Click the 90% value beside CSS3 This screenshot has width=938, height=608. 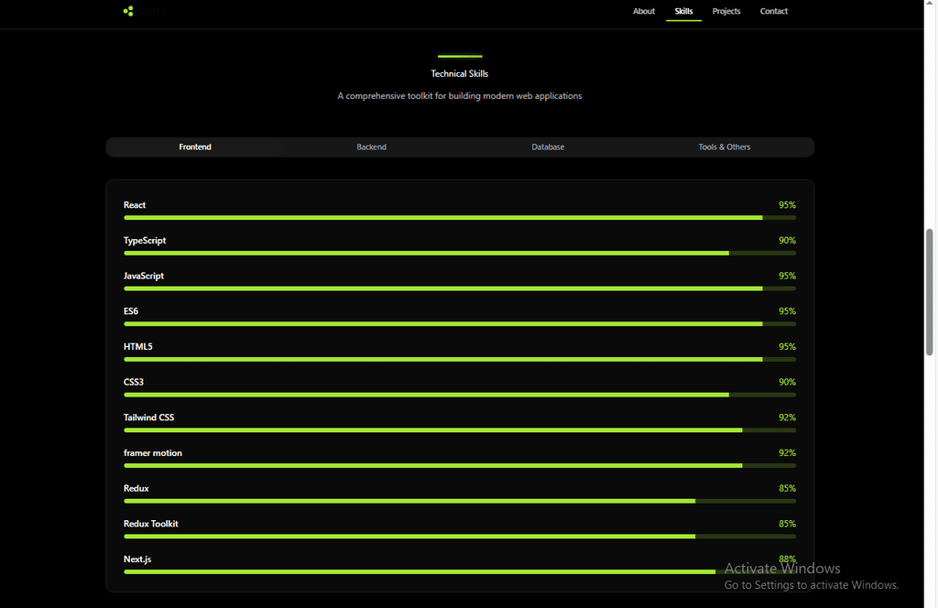[x=787, y=382]
